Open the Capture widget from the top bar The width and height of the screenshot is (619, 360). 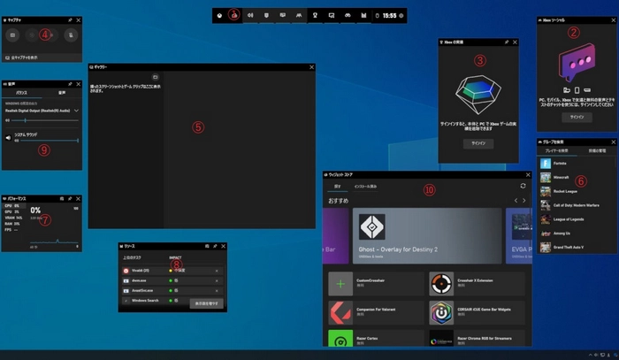click(x=266, y=15)
